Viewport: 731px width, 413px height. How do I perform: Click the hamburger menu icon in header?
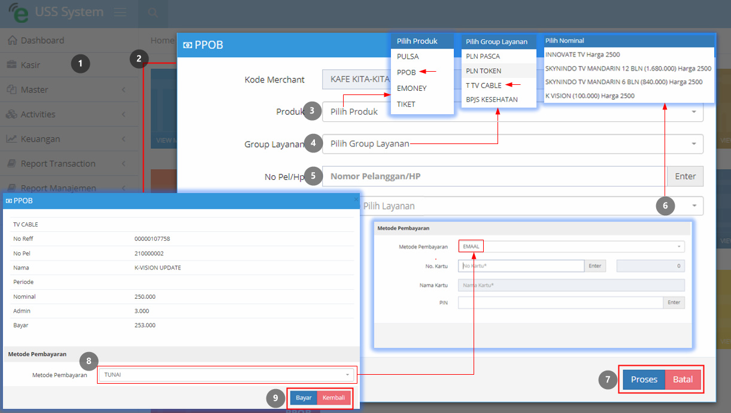click(120, 13)
